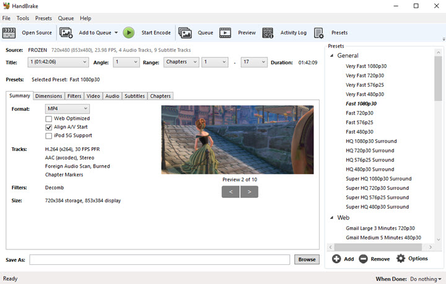Image resolution: width=446 pixels, height=284 pixels.
Task: Open the Format MP4 dropdown
Action: (67, 108)
